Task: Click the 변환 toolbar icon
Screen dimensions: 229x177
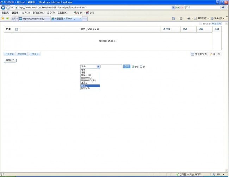Action: tap(78, 13)
